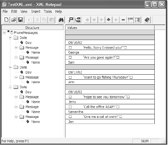Click the minus delete node icon

tap(123, 20)
